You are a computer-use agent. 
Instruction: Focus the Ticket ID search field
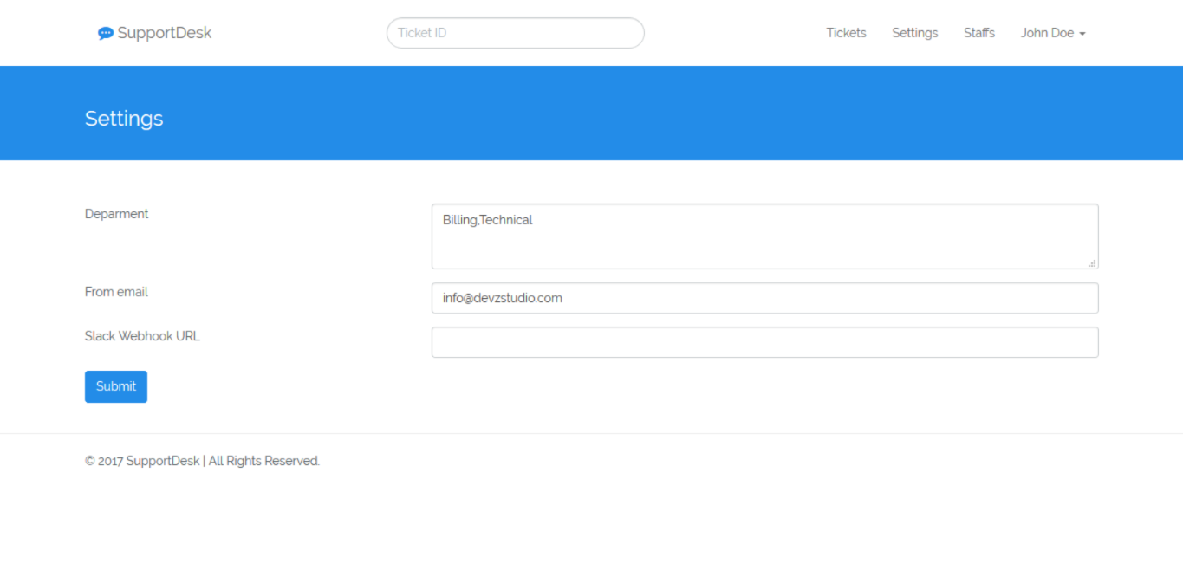click(515, 33)
